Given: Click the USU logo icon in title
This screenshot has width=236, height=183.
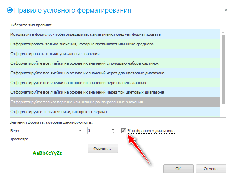Looking at the screenshot, I should (10, 10).
